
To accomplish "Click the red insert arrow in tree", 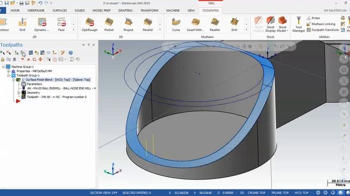I will (x=18, y=101).
